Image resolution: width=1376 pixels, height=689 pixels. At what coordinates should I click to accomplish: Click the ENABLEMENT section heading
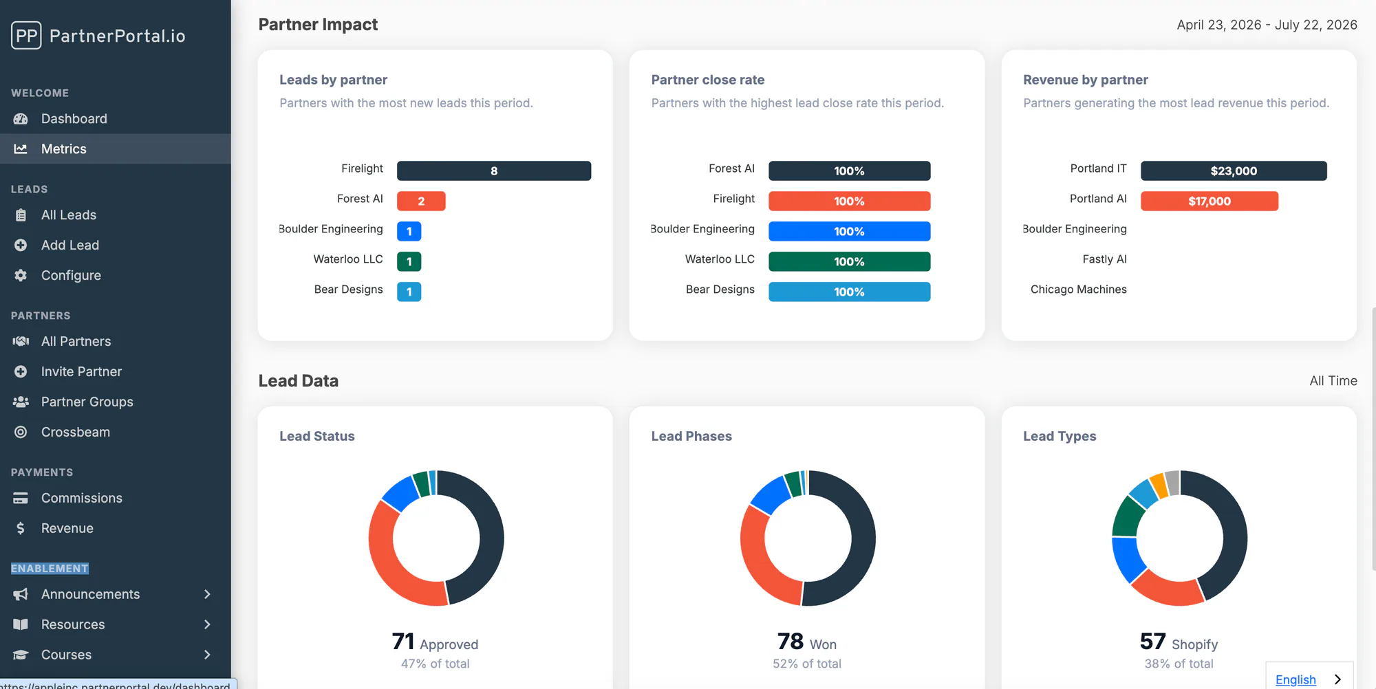pyautogui.click(x=50, y=569)
